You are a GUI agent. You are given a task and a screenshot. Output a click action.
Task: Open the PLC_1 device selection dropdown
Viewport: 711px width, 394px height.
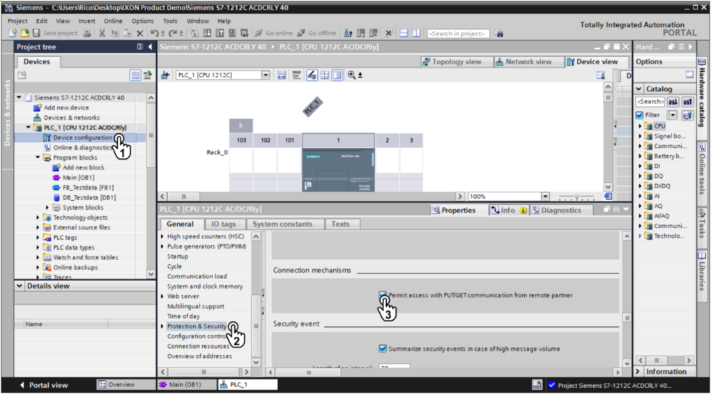pyautogui.click(x=266, y=75)
